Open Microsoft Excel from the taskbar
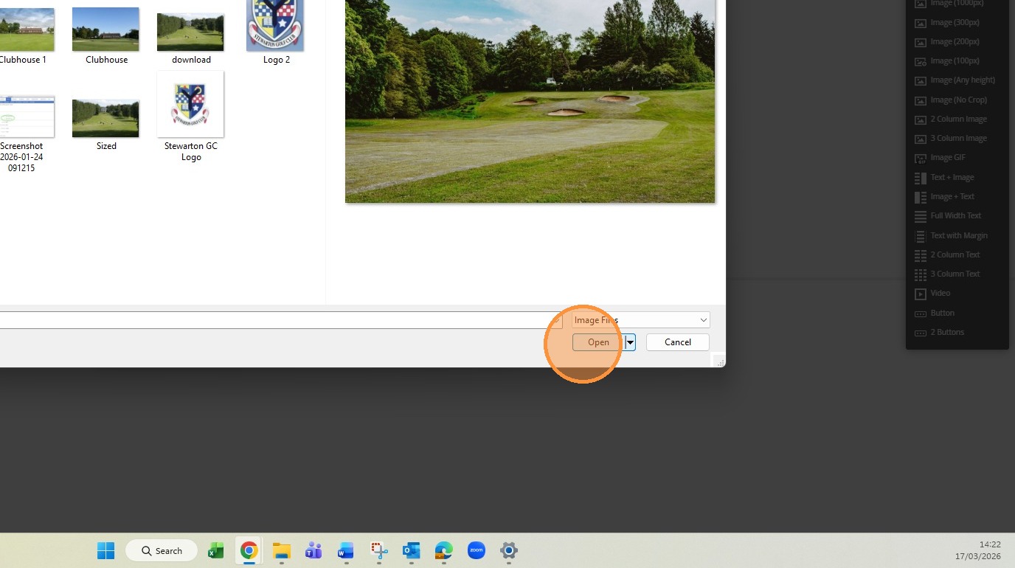The width and height of the screenshot is (1015, 568). pos(215,550)
